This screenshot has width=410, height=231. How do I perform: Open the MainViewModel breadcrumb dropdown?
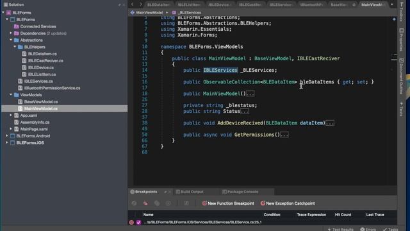(147, 12)
